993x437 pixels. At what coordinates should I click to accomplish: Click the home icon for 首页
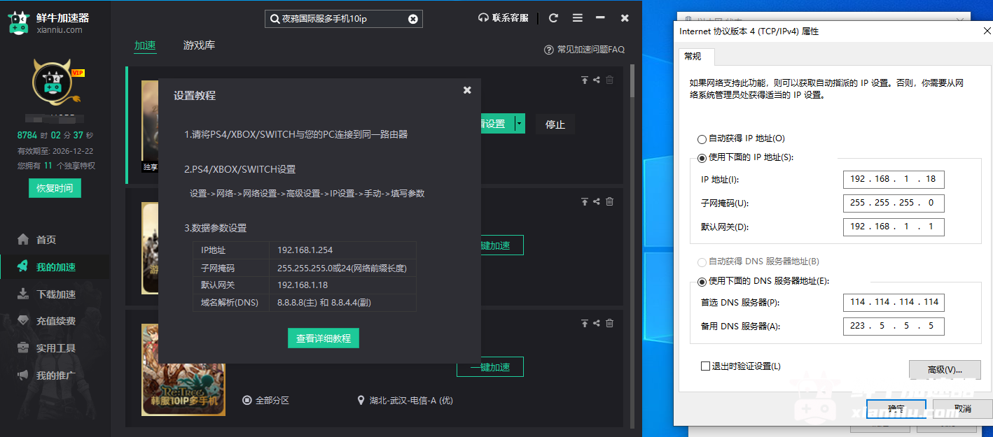click(23, 240)
